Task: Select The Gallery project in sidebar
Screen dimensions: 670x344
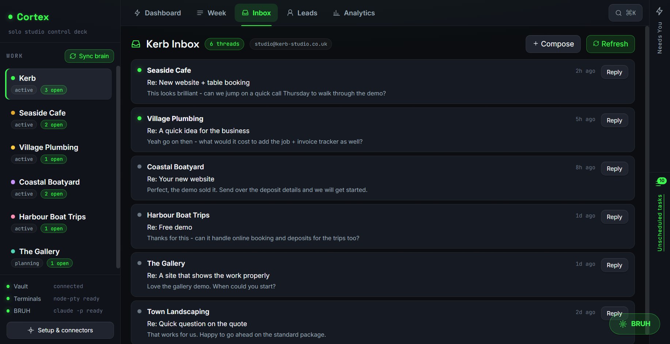Action: (58, 257)
